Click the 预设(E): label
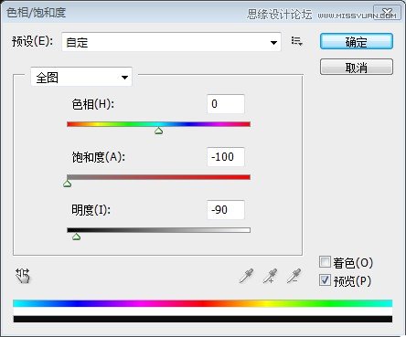 click(33, 41)
